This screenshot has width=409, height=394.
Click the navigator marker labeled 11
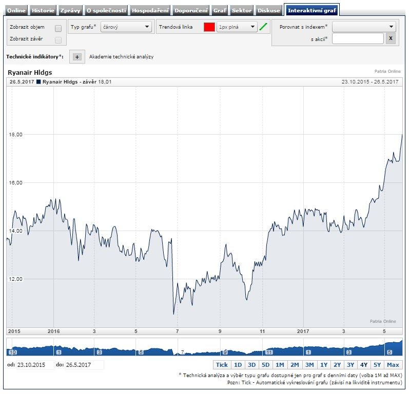269,352
